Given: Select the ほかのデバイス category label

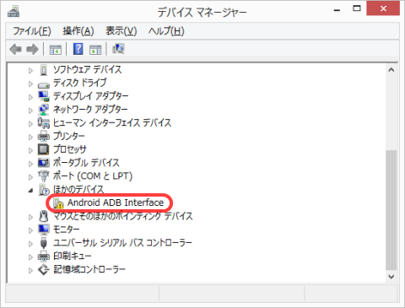Looking at the screenshot, I should click(x=78, y=189).
